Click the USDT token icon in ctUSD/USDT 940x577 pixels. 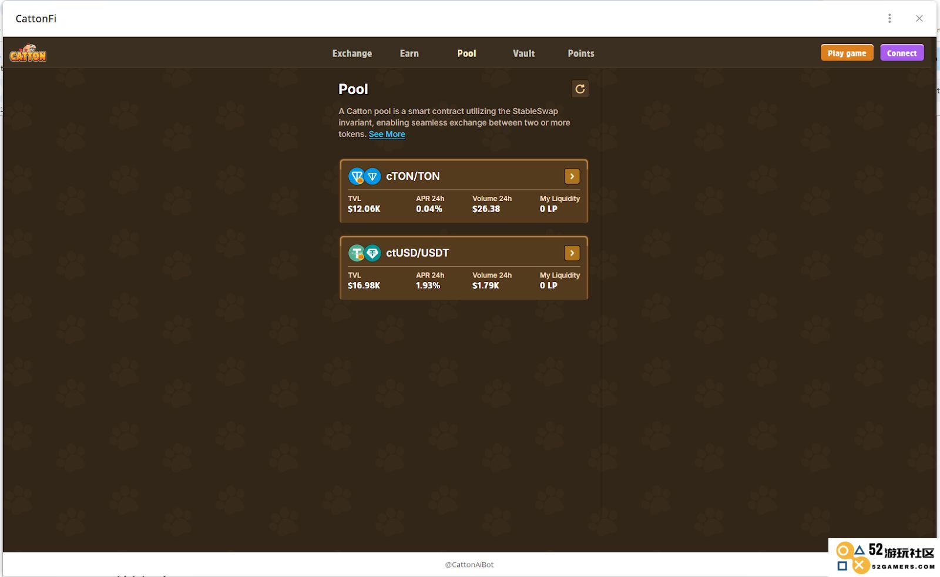(x=372, y=253)
